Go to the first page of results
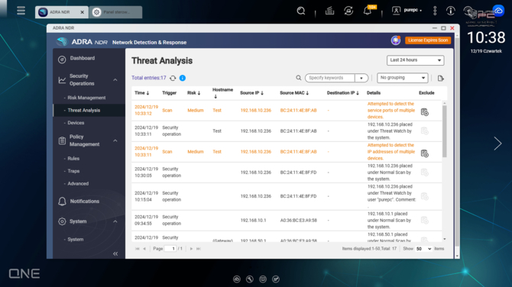The width and height of the screenshot is (512, 287). tap(137, 249)
